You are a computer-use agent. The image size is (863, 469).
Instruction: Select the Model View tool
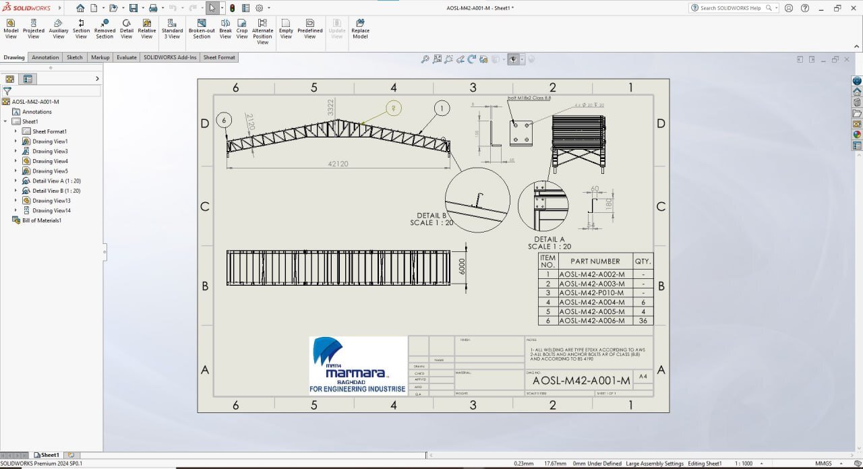(11, 28)
